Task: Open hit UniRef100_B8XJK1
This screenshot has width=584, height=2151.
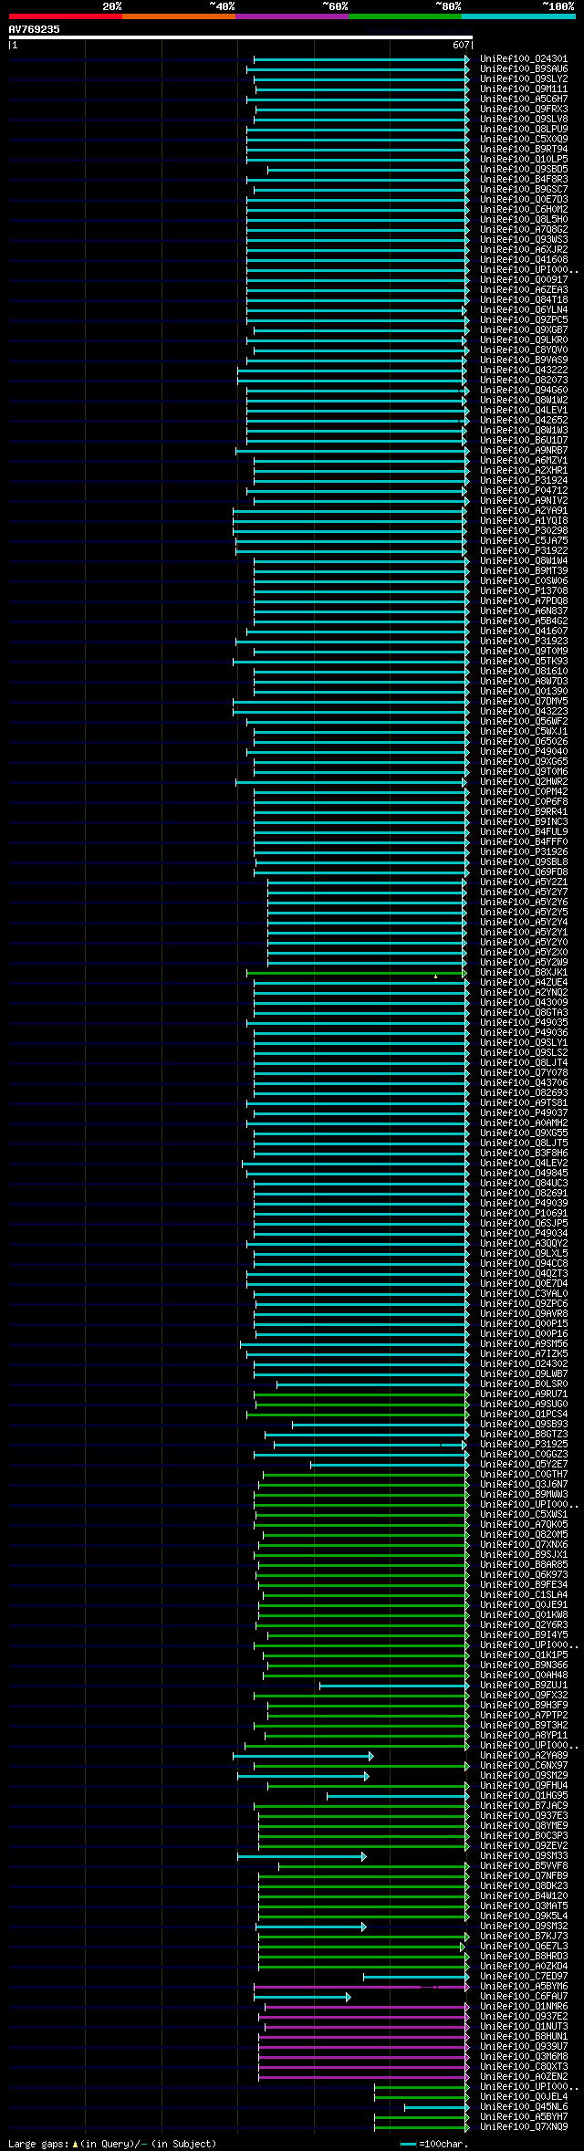Action: click(x=524, y=972)
